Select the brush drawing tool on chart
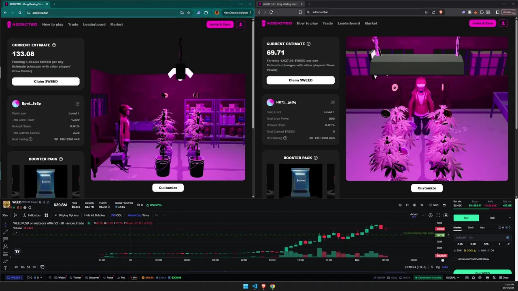 [5, 261]
